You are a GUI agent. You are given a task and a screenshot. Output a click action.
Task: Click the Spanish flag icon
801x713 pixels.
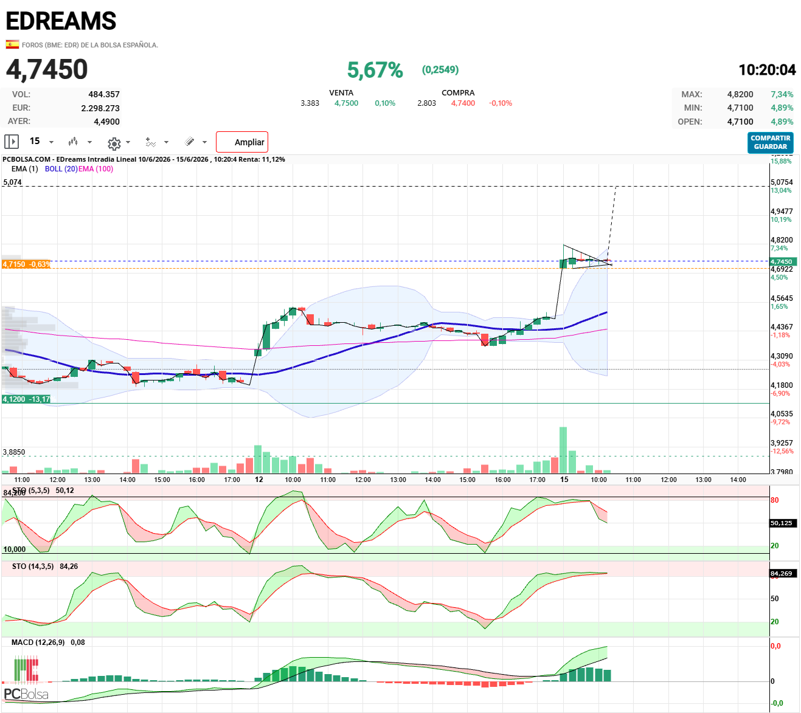tap(12, 44)
